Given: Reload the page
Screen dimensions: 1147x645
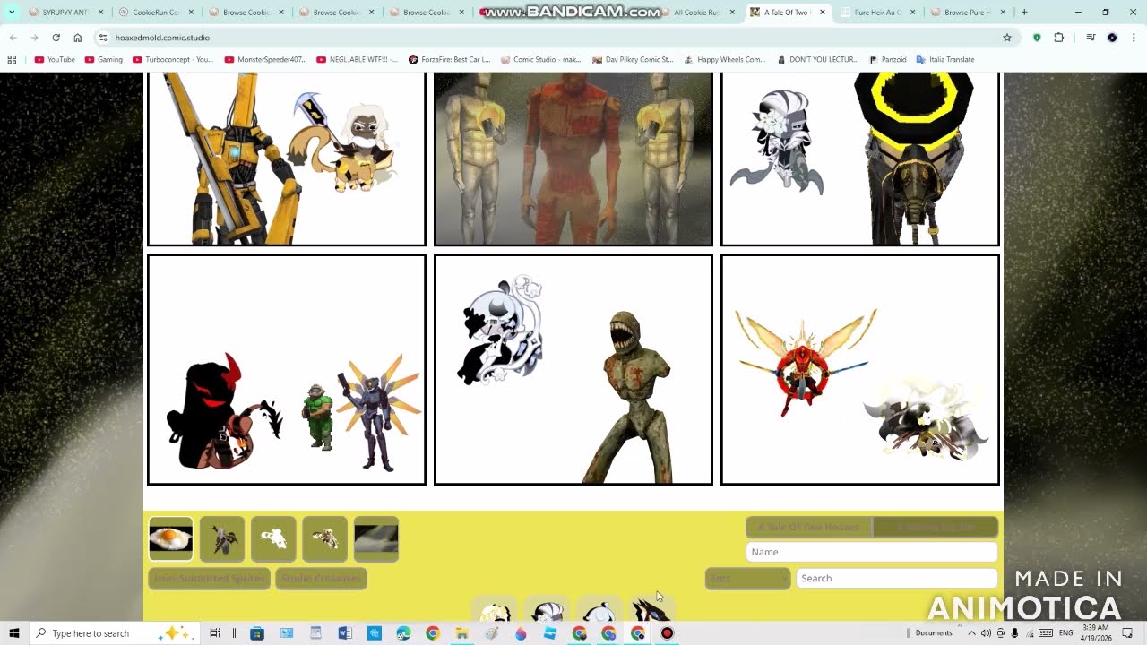Looking at the screenshot, I should [x=56, y=38].
